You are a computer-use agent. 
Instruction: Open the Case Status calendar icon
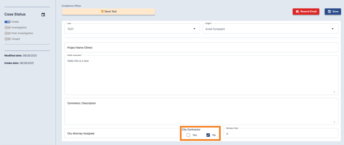coord(43,15)
